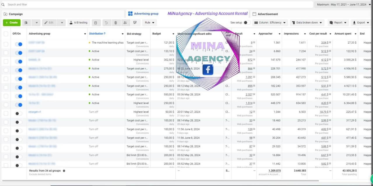
Task: Click the Cost per result column header
Action: click(x=318, y=34)
